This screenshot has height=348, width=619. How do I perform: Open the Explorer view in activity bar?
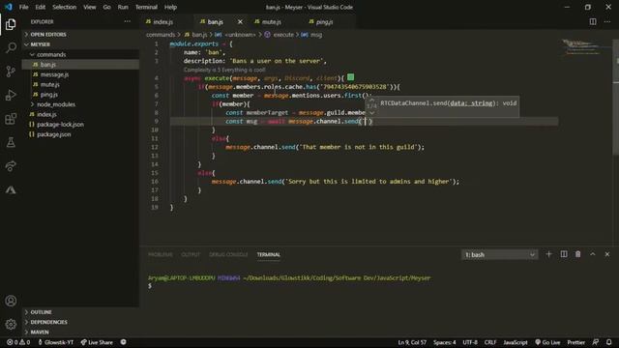click(11, 24)
